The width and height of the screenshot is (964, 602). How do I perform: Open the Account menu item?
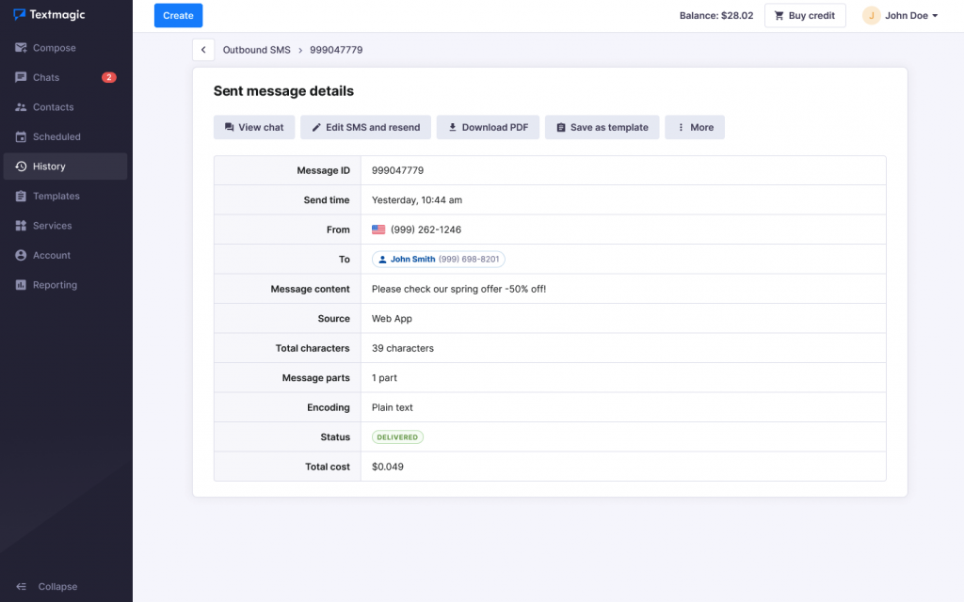click(51, 255)
